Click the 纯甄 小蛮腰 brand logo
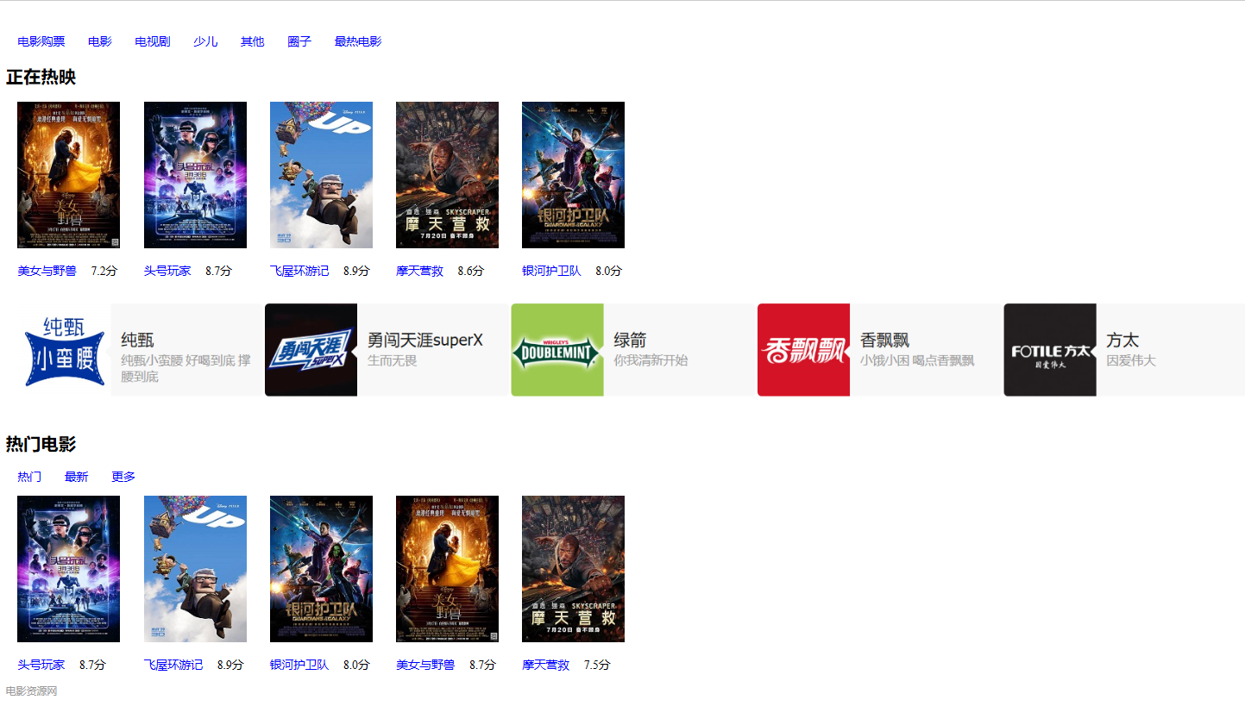1245x725 pixels. click(x=65, y=350)
